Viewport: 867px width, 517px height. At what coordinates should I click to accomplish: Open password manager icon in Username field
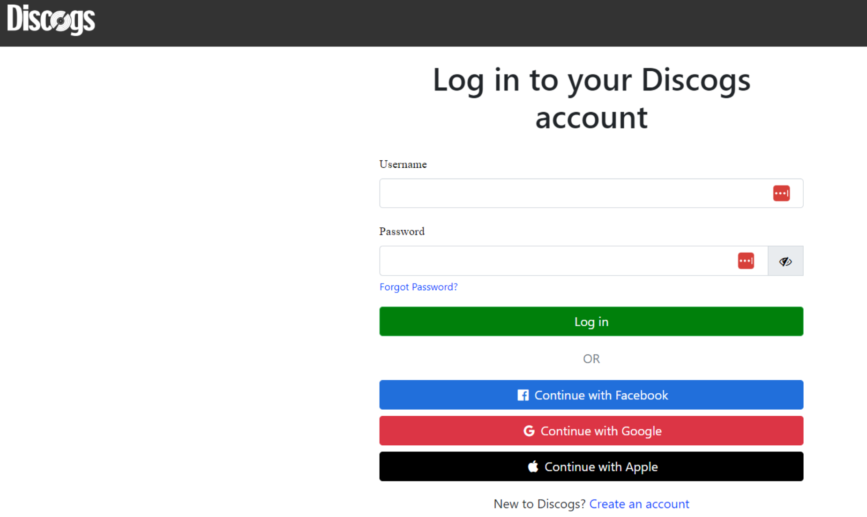point(781,193)
